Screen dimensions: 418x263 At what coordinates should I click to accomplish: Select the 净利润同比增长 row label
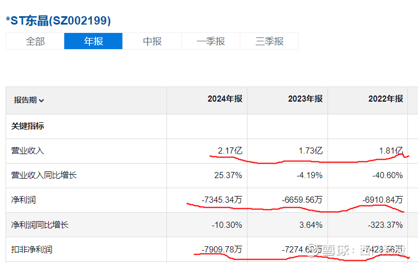click(x=40, y=224)
